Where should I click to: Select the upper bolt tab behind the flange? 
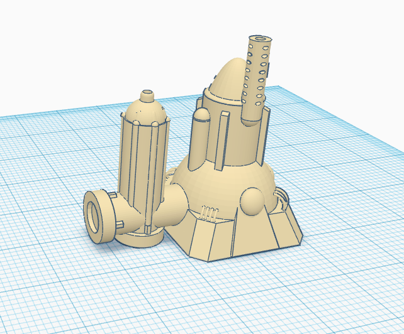(x=113, y=195)
